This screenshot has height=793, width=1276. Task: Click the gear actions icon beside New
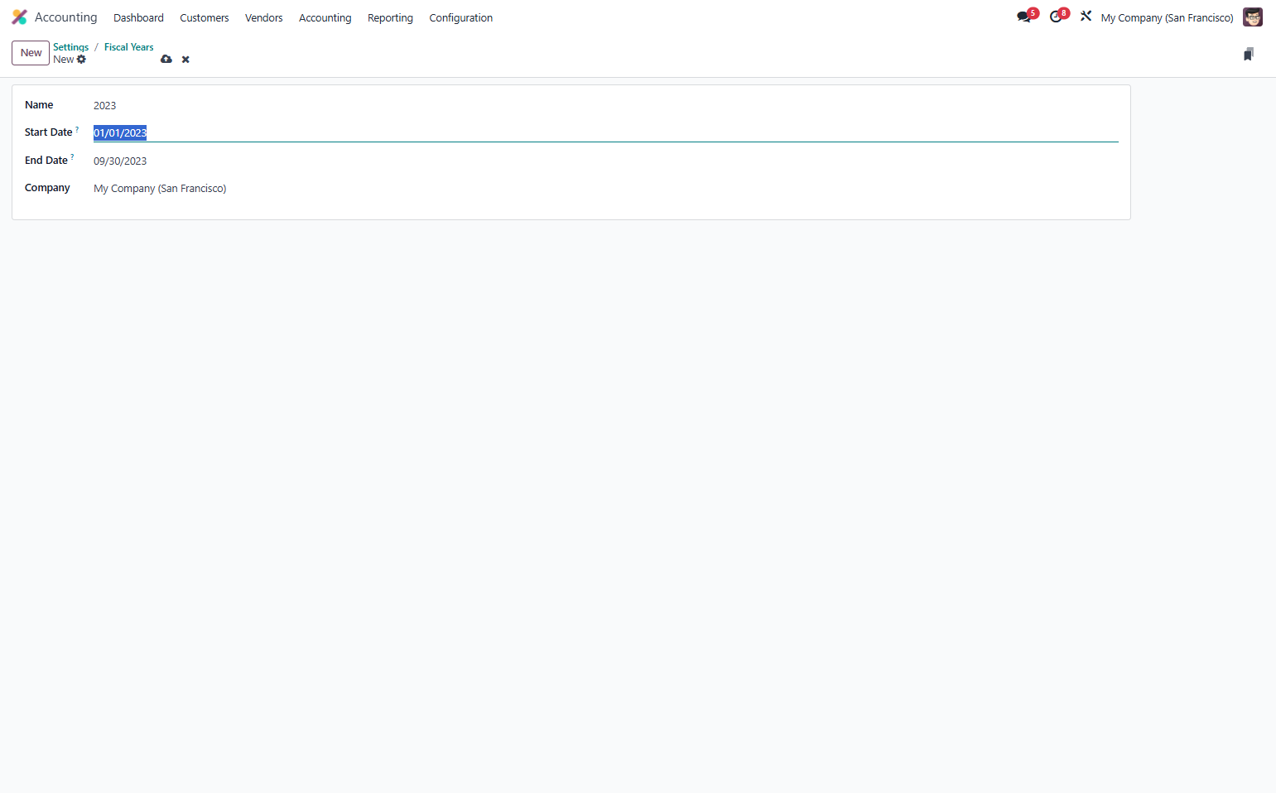81,60
